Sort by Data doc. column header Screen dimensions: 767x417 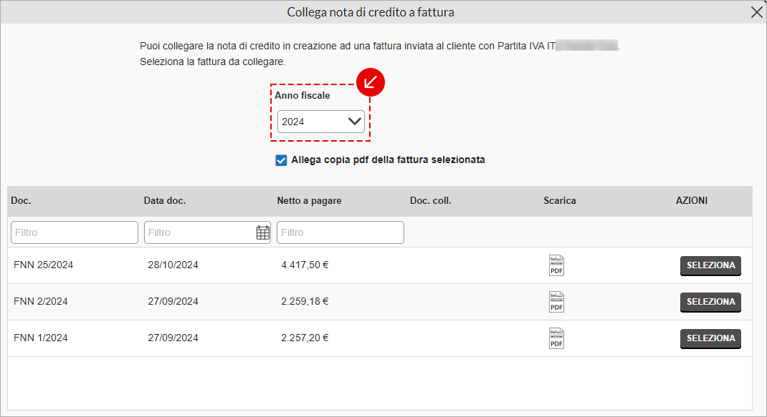pyautogui.click(x=165, y=201)
